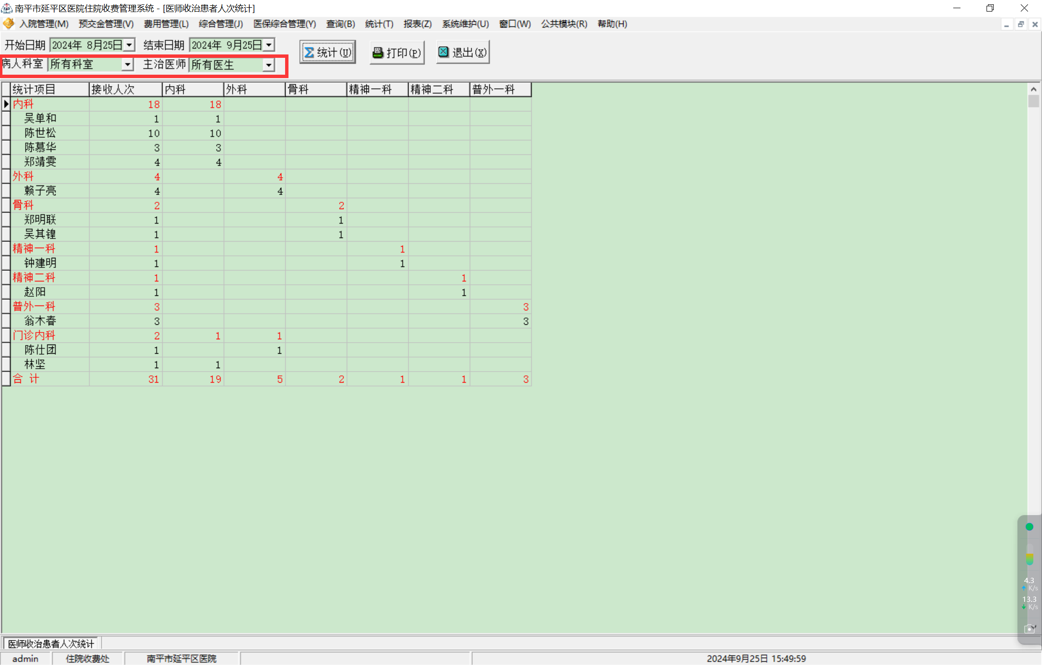This screenshot has width=1042, height=665.
Task: Click the sigma icon on the 统计 button
Action: [x=309, y=52]
